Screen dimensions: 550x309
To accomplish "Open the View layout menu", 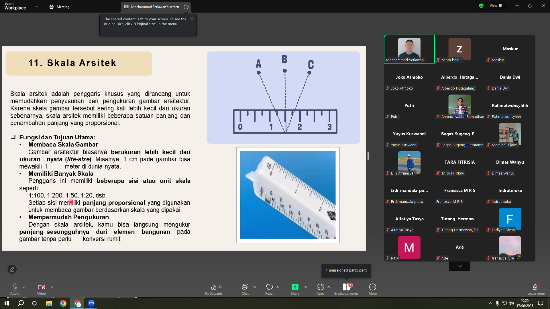I will (x=496, y=6).
